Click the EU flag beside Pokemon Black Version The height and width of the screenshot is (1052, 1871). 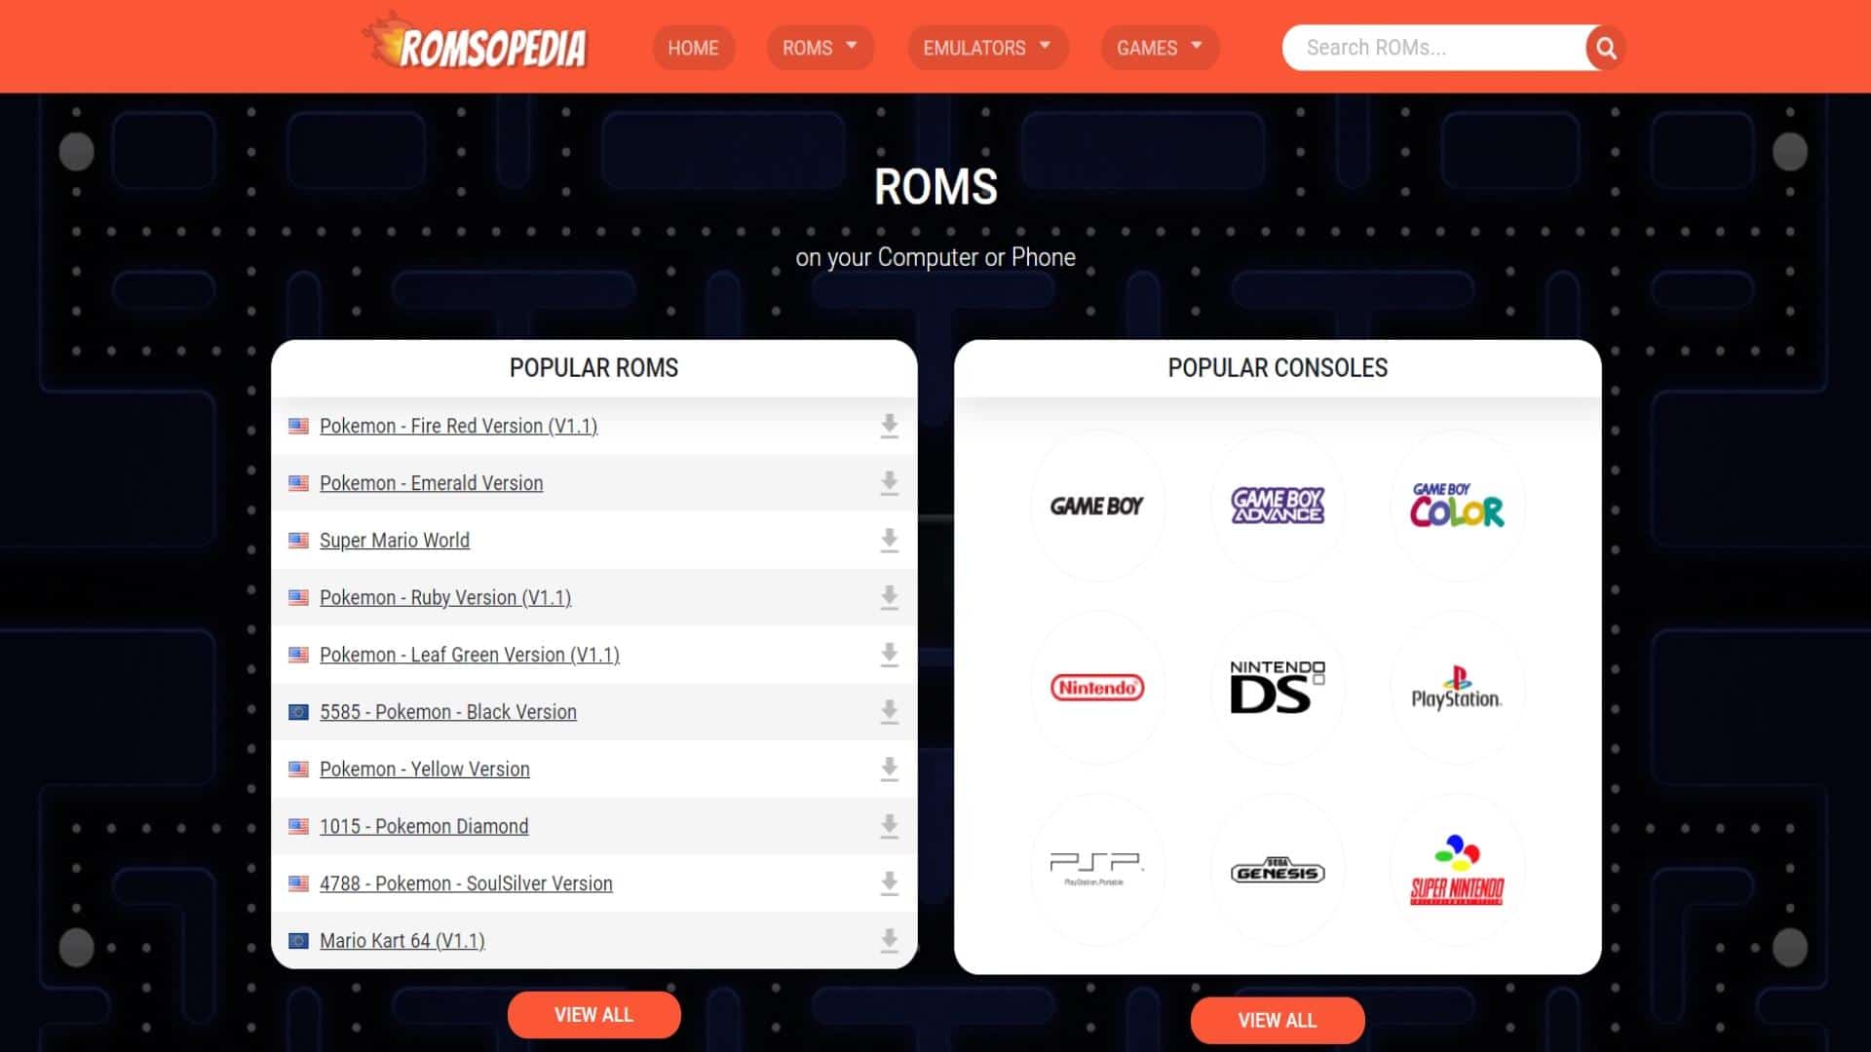click(298, 712)
